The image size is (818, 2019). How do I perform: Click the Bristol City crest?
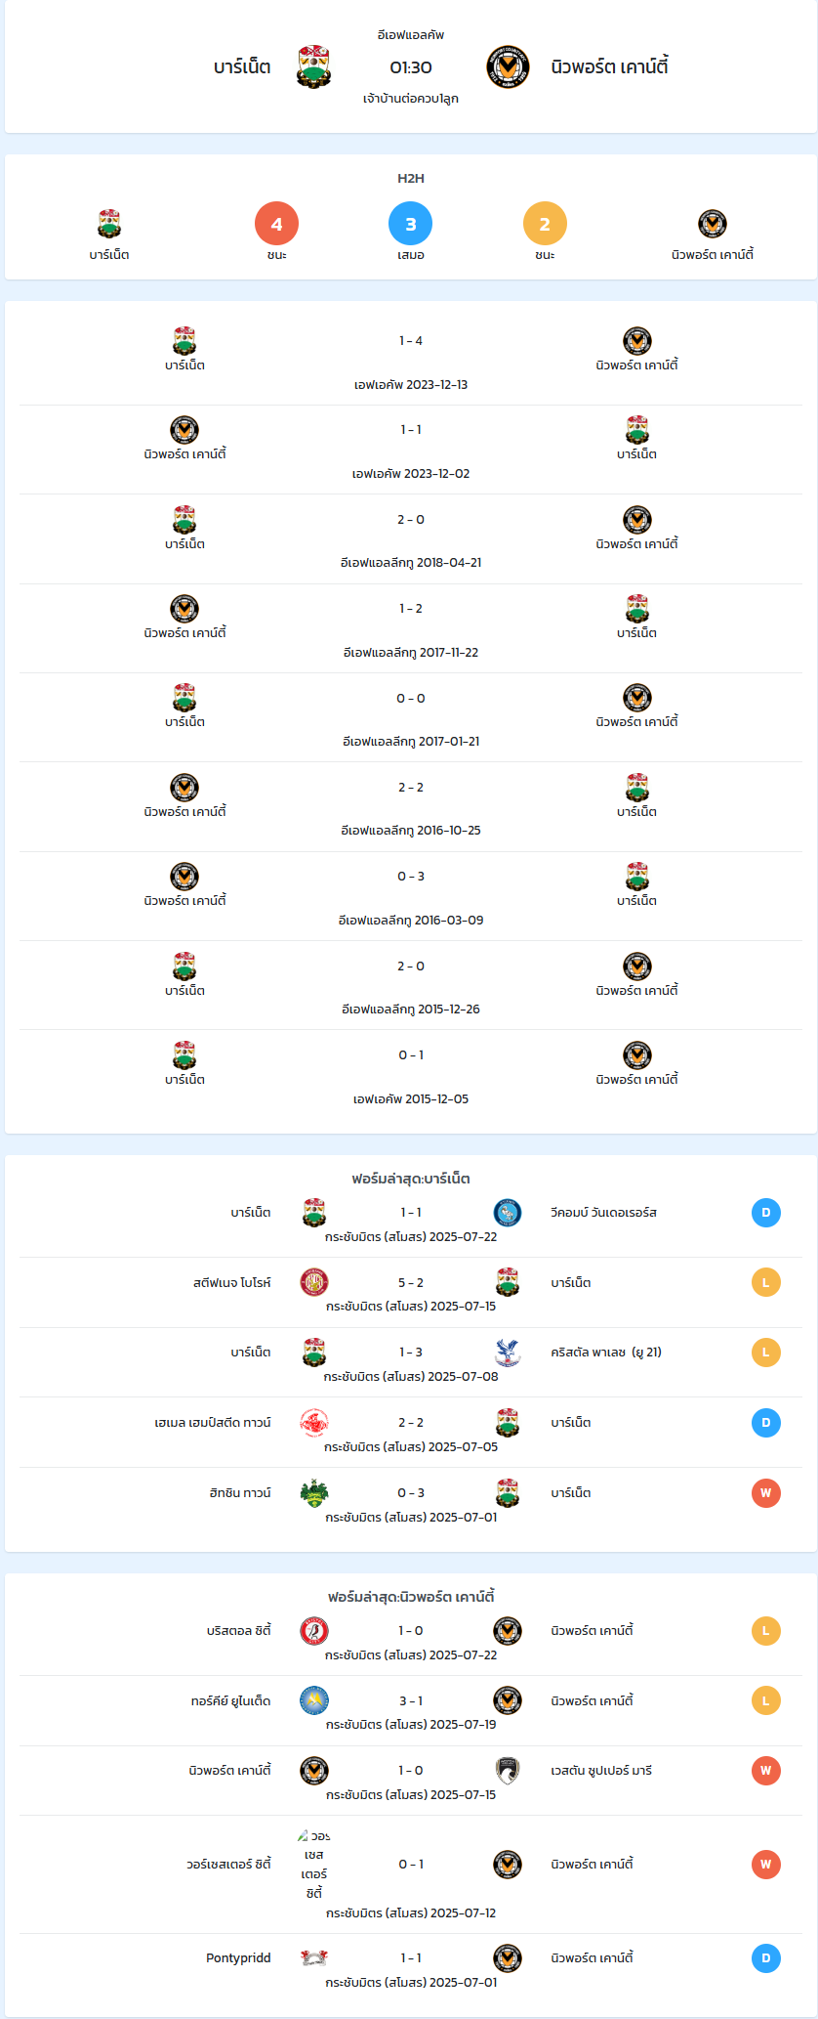click(314, 1631)
